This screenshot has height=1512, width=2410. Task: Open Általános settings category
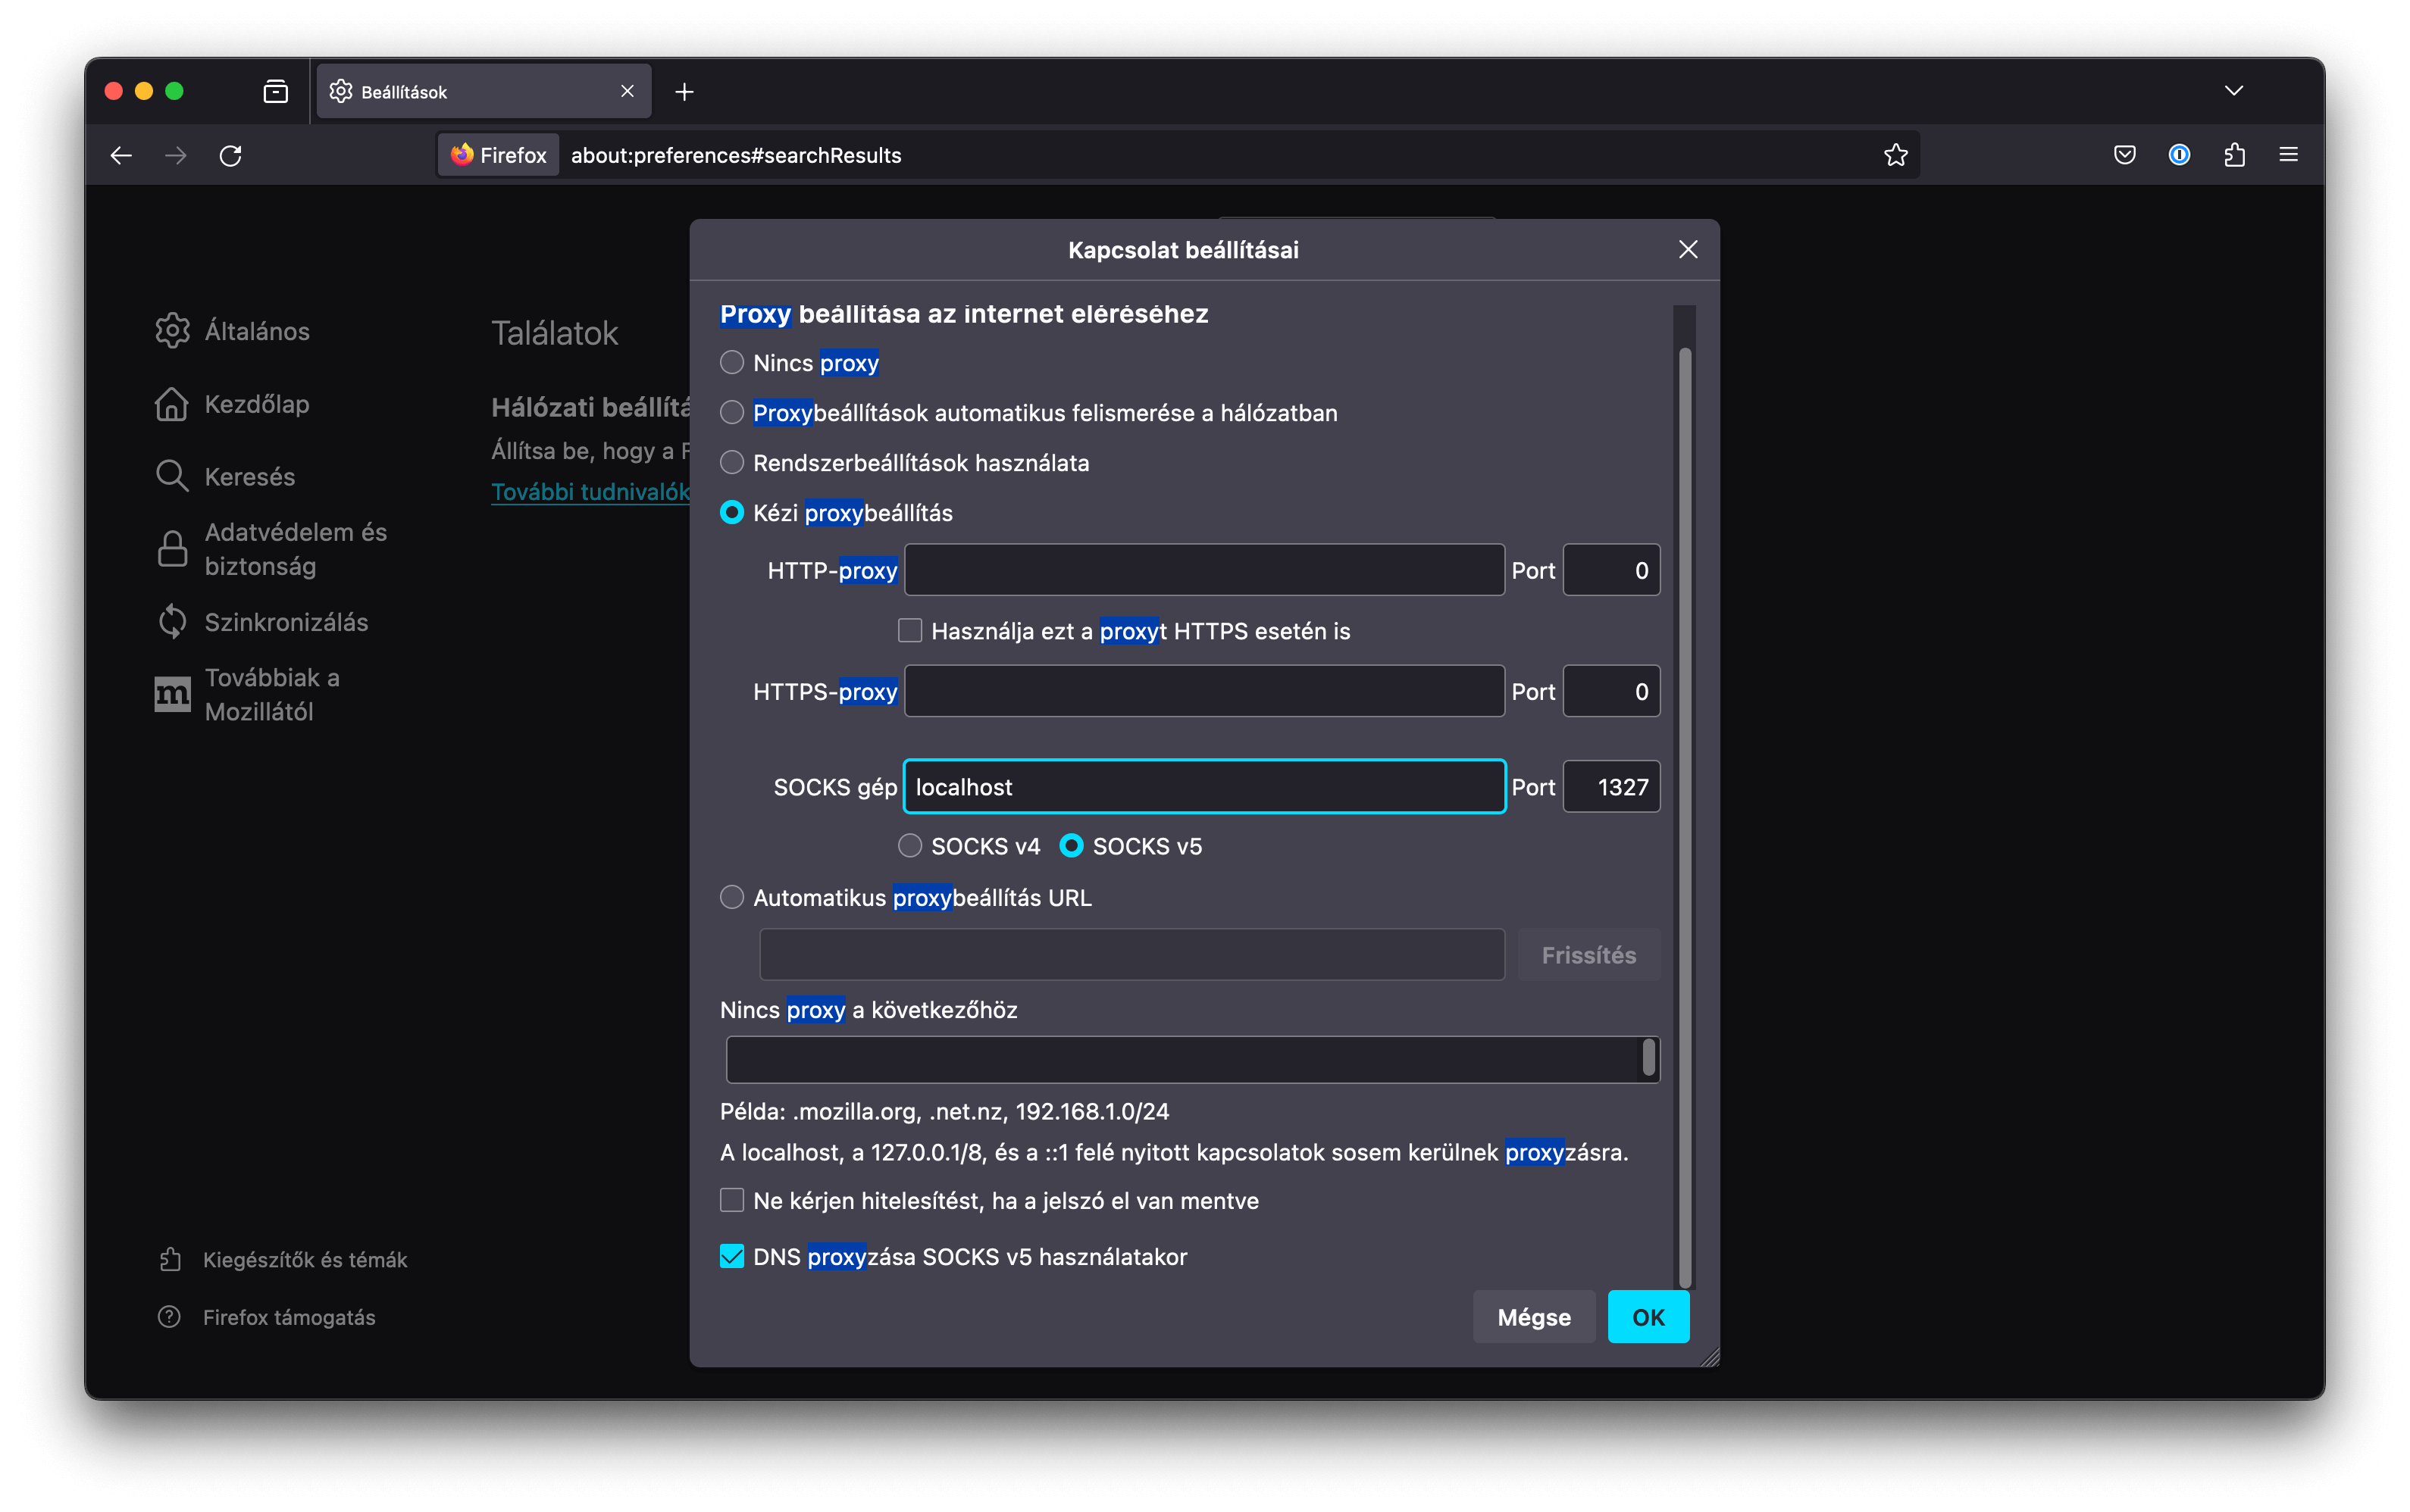coord(233,331)
